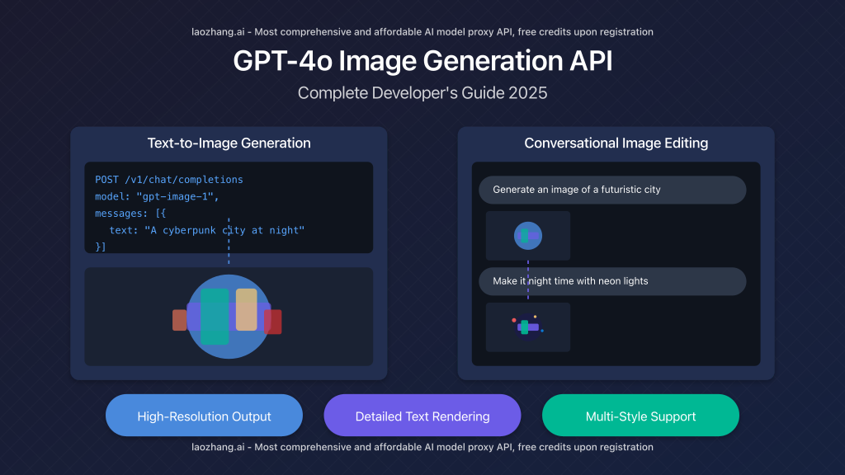The image size is (845, 475).
Task: Select the 'Make it night time with neon lights' chat bubble
Action: [612, 281]
